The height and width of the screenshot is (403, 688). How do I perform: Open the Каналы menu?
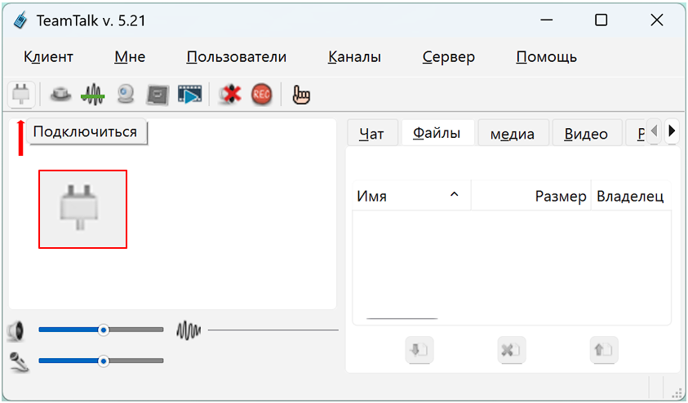pyautogui.click(x=354, y=57)
